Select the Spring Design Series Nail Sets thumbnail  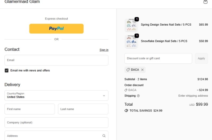(x=131, y=25)
